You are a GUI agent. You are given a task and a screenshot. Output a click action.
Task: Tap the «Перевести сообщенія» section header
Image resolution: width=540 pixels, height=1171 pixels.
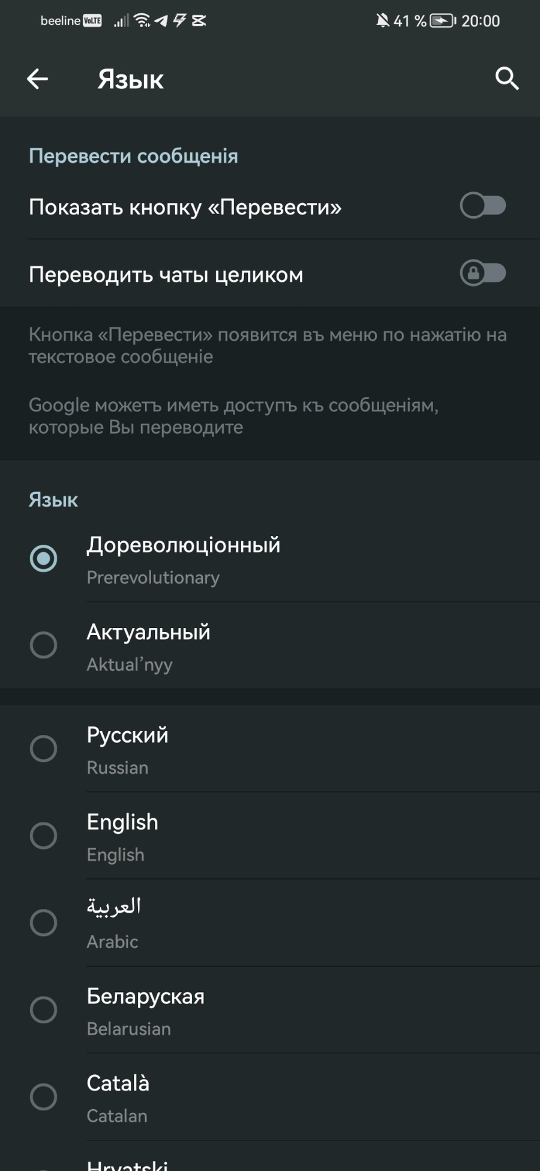(x=133, y=156)
